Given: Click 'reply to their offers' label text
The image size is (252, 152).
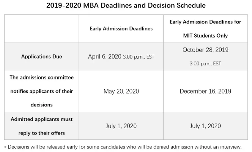Looking at the screenshot, I should tap(42, 133).
